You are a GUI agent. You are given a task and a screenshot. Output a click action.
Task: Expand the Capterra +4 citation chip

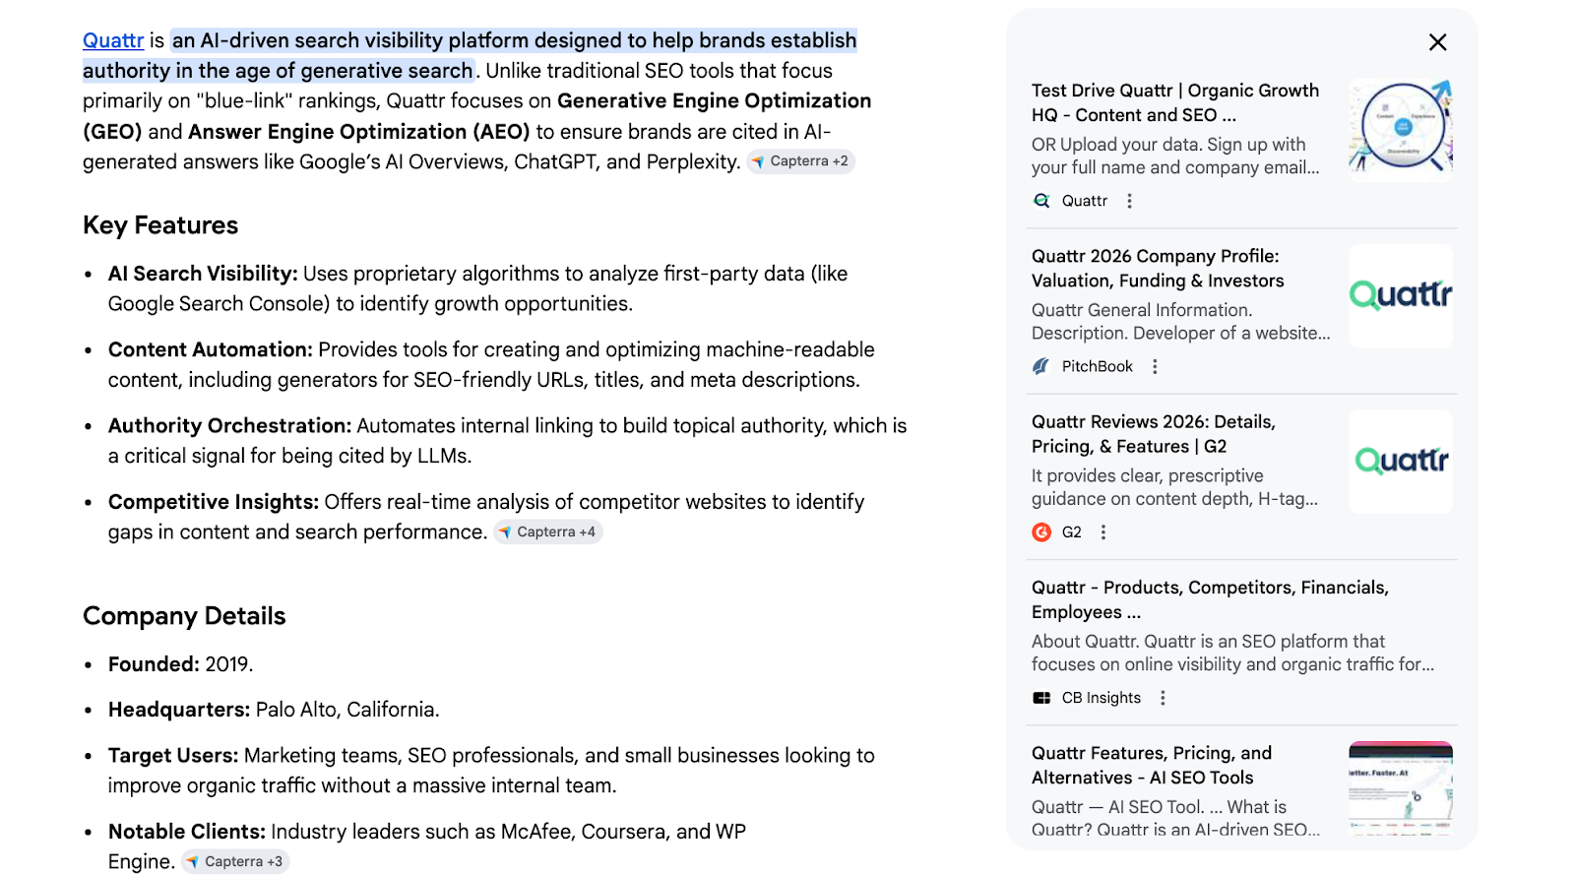(x=548, y=532)
